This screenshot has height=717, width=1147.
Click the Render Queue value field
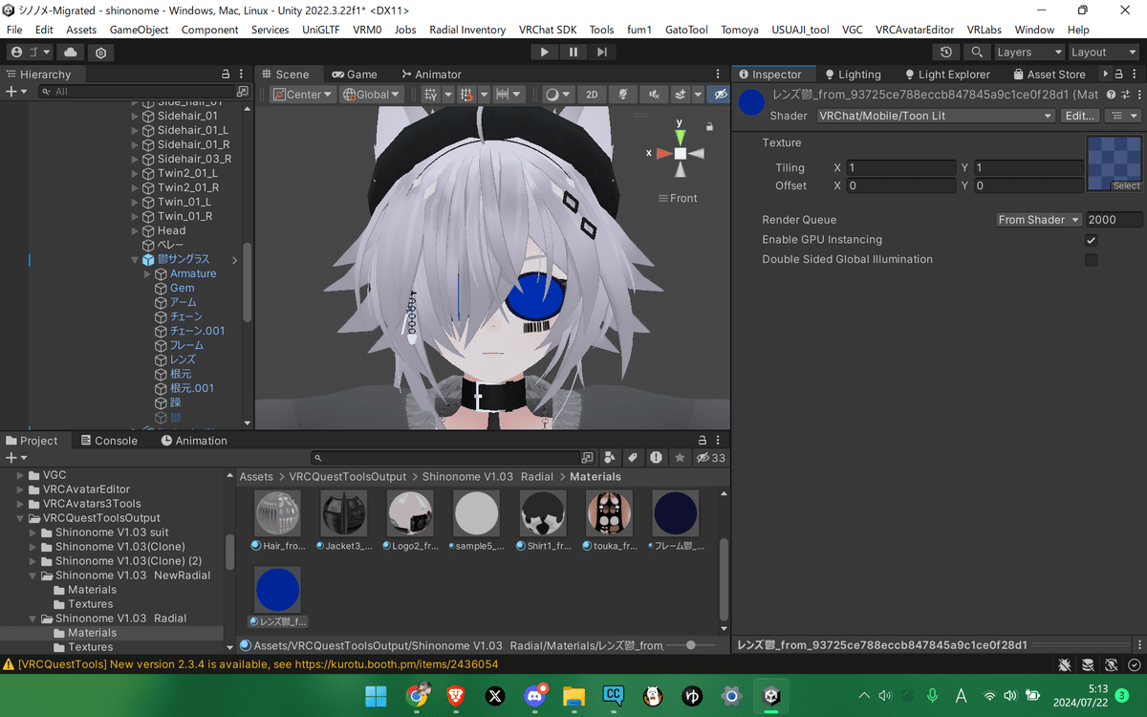pos(1114,220)
